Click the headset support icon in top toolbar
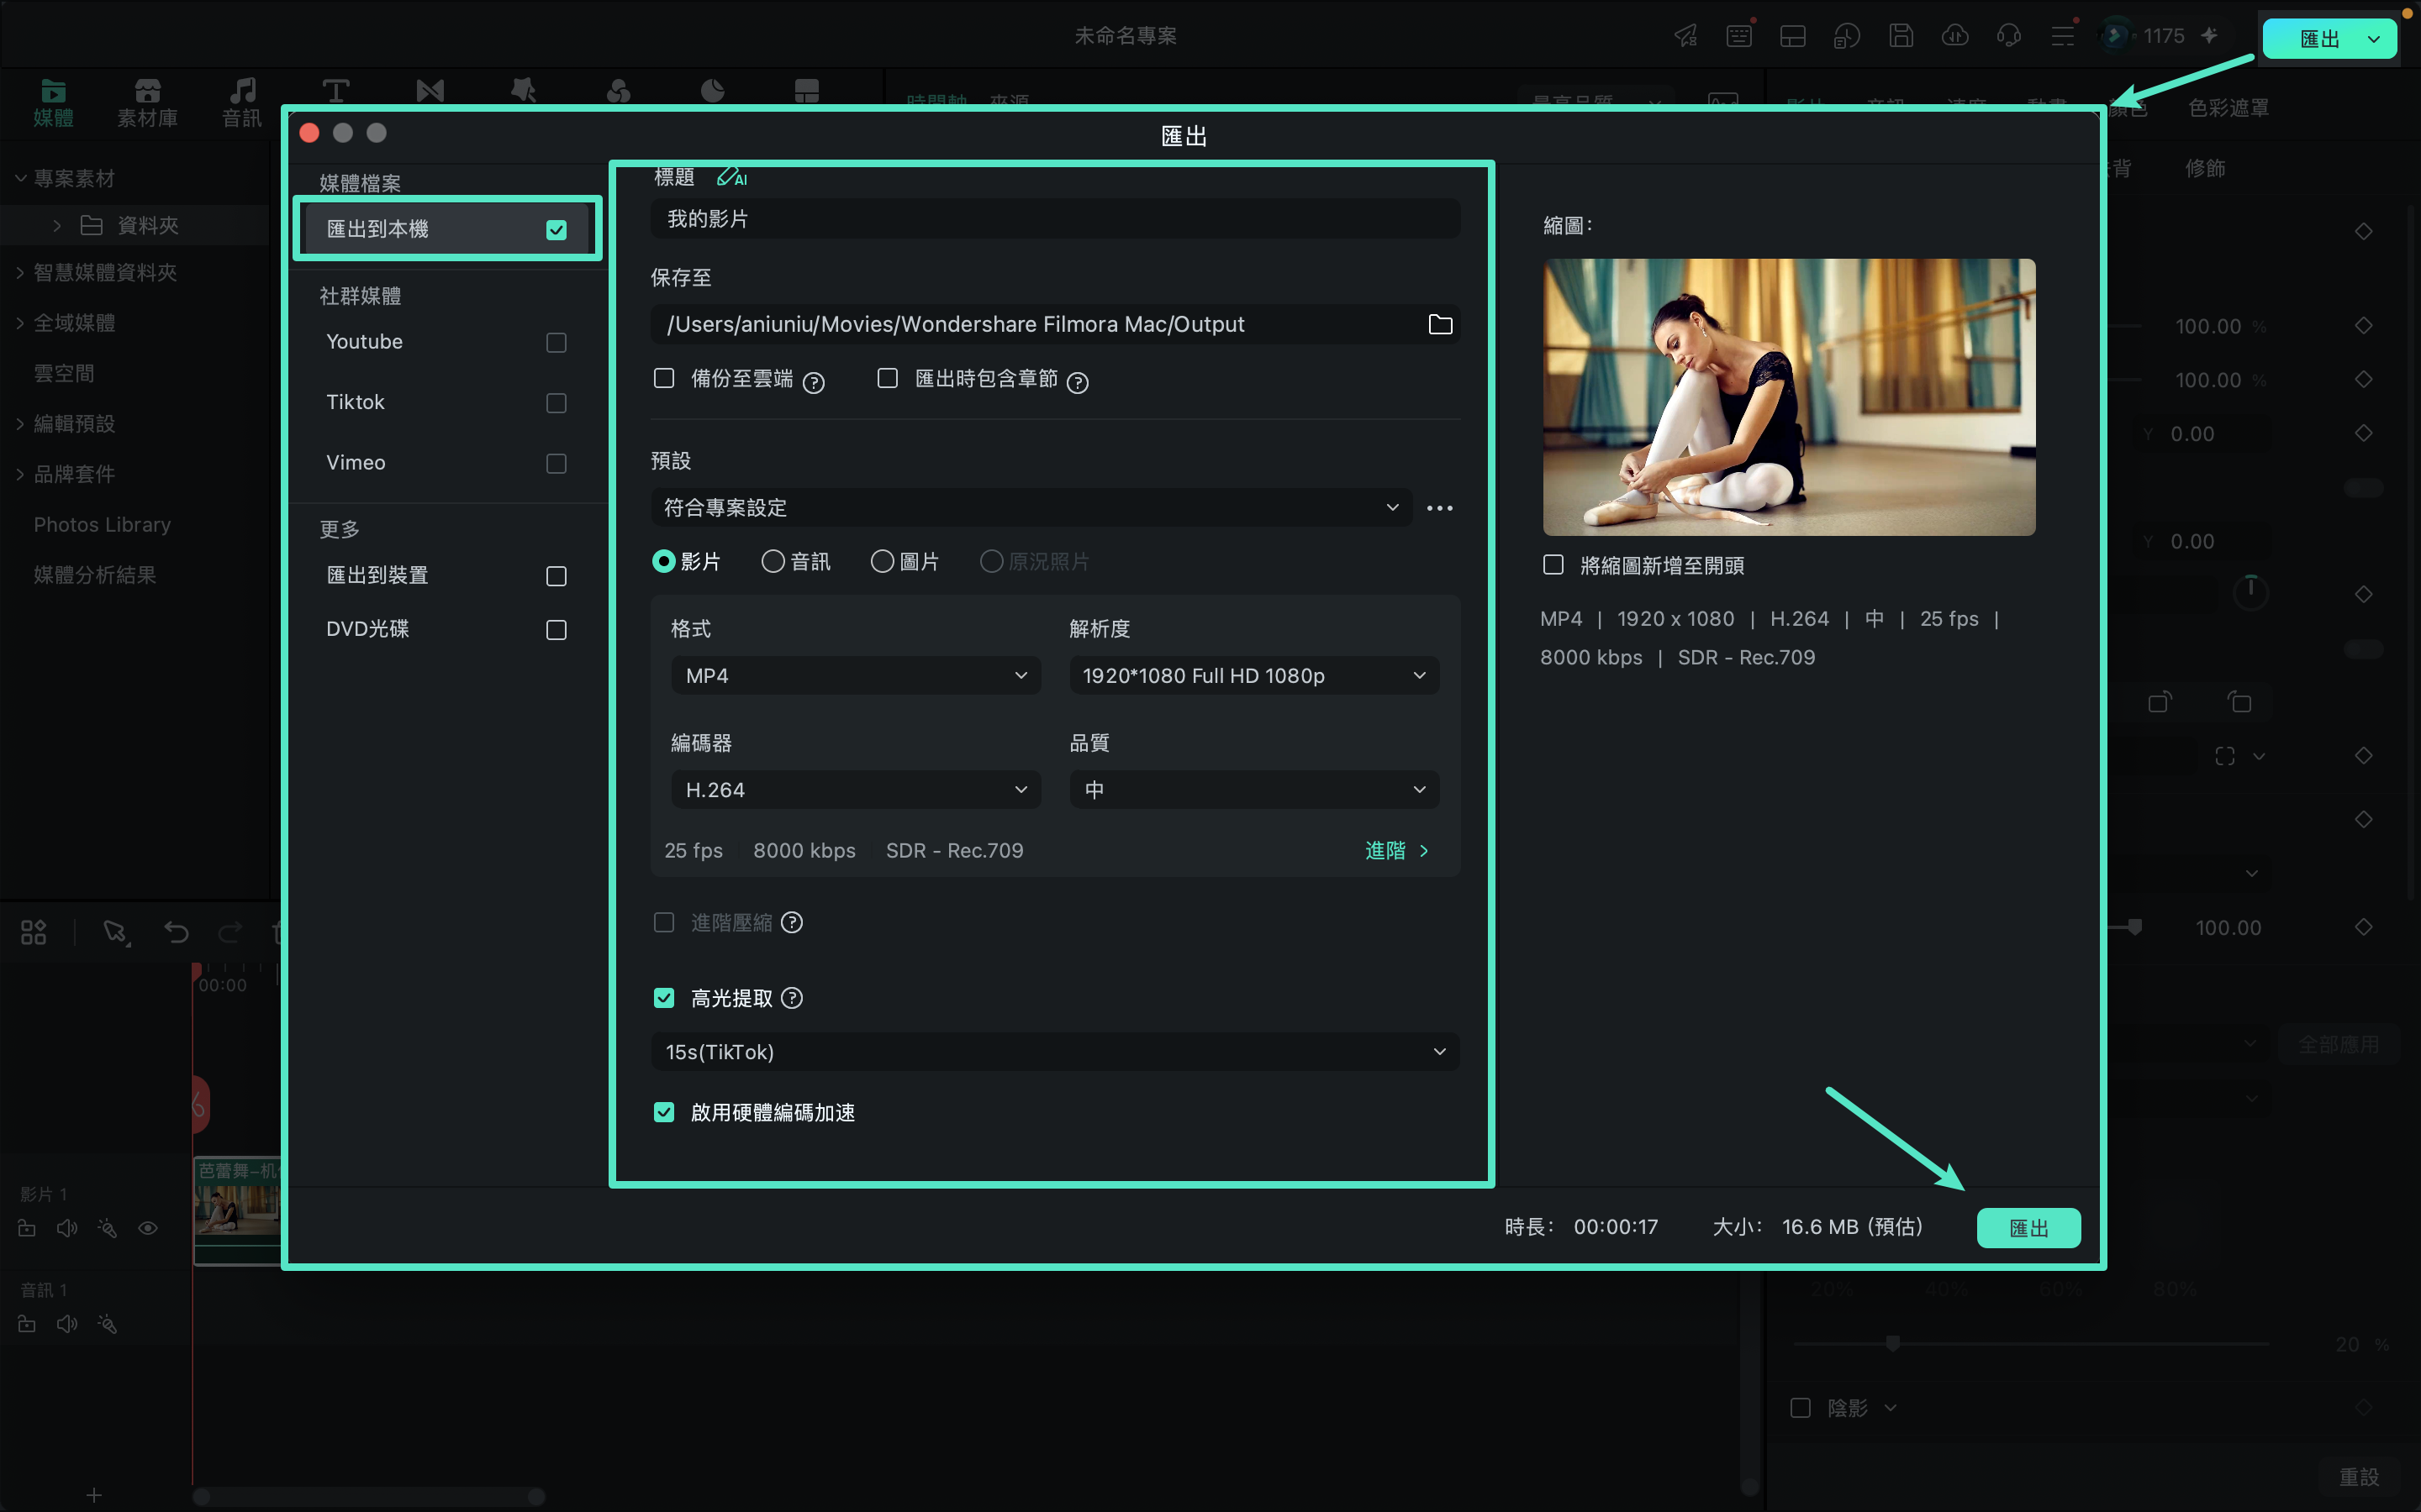This screenshot has height=1512, width=2421. [2009, 36]
